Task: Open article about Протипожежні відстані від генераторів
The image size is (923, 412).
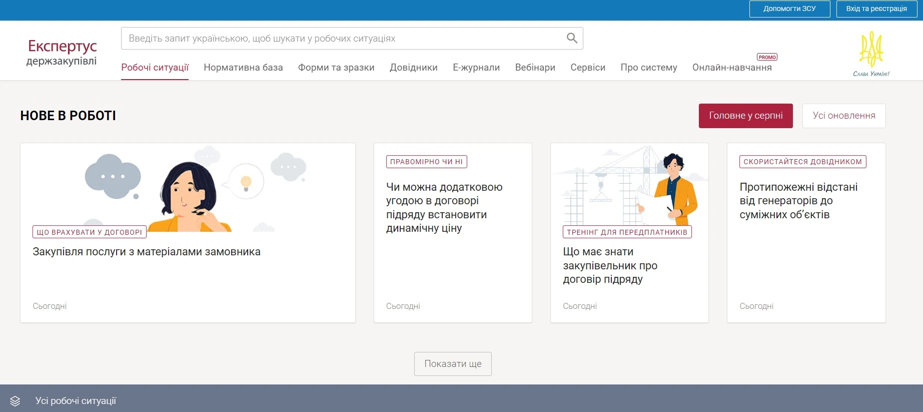Action: 798,201
